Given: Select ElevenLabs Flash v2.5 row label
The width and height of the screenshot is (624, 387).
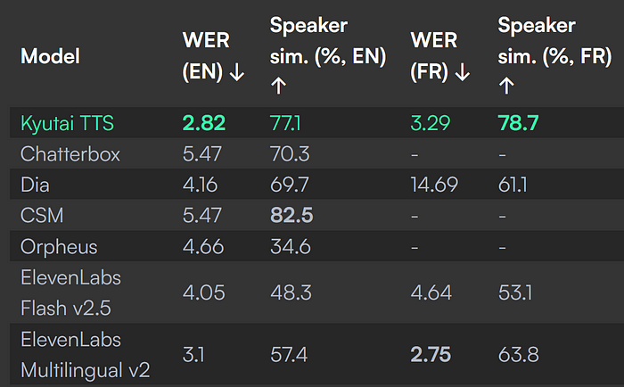Looking at the screenshot, I should pyautogui.click(x=70, y=292).
